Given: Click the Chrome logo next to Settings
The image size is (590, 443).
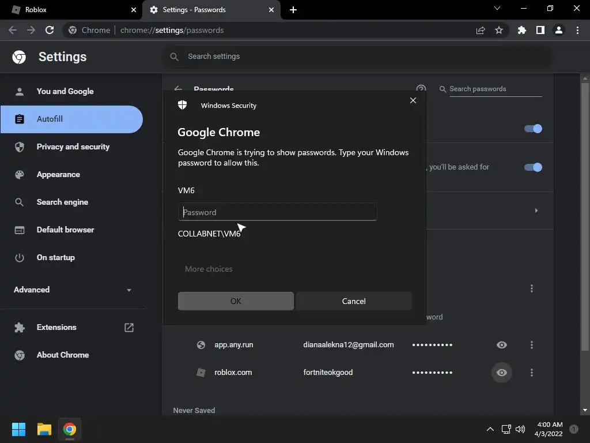Looking at the screenshot, I should pyautogui.click(x=19, y=57).
